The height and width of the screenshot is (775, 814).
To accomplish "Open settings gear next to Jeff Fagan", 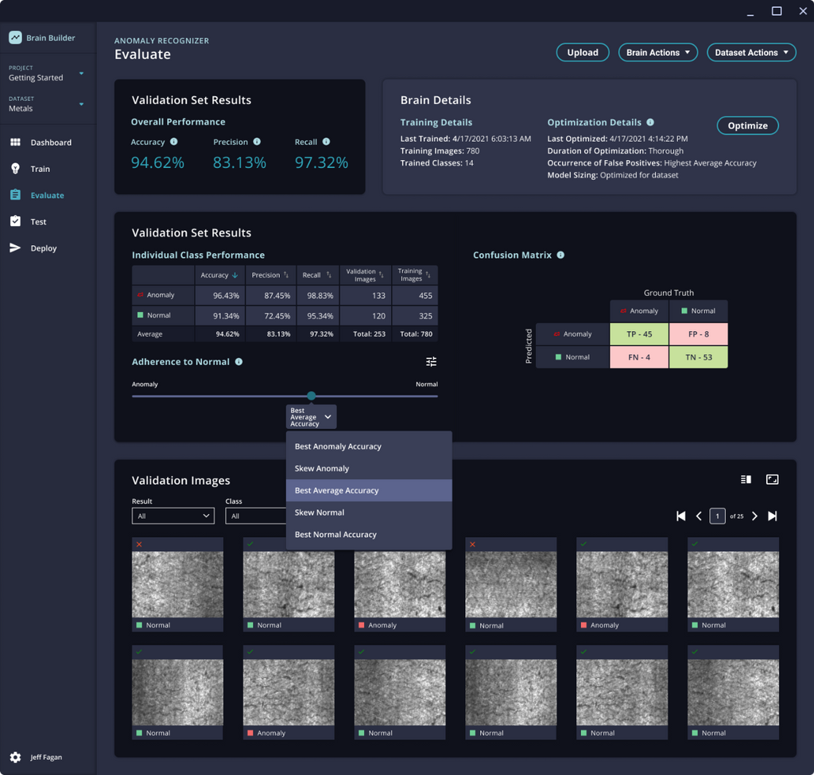I will pos(15,757).
